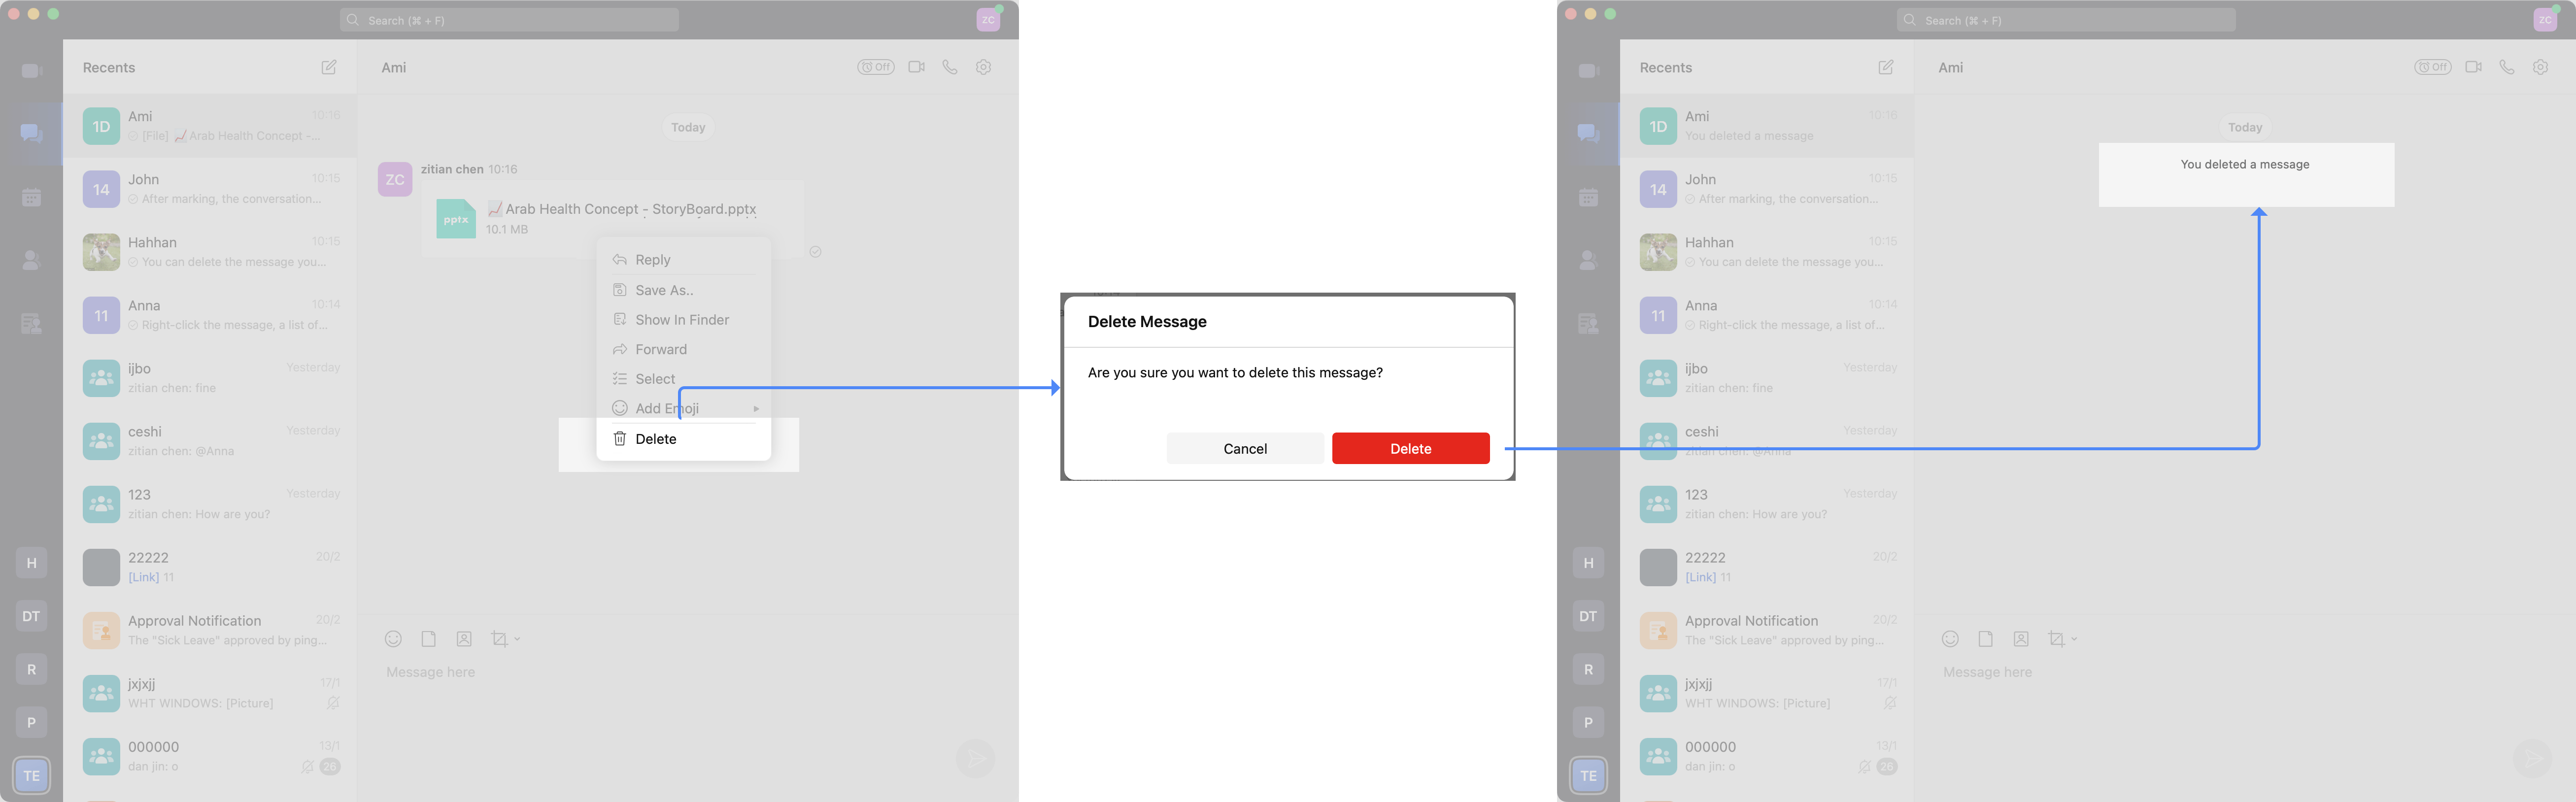Click Cancel in the Delete Message dialog
2576x802 pixels.
1244,449
